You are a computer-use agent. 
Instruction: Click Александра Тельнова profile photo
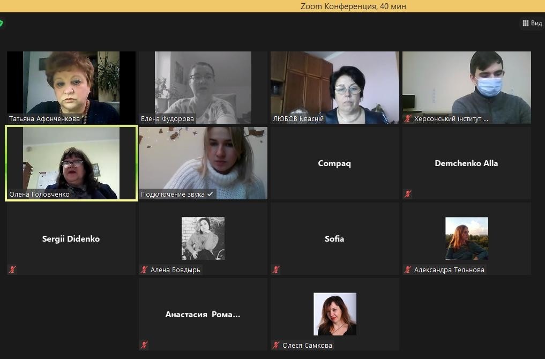tap(466, 238)
